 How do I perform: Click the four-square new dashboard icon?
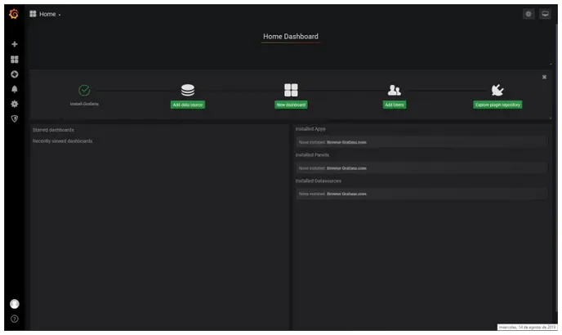tap(291, 90)
